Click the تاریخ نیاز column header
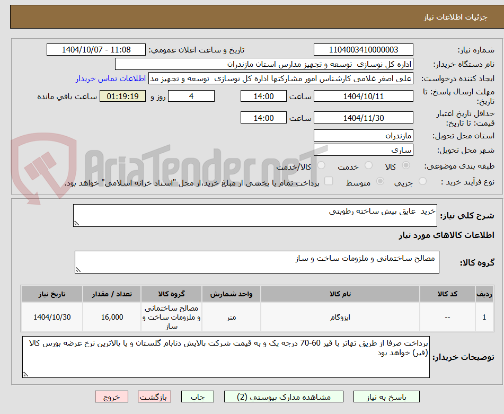This screenshot has height=414, width=504. (x=52, y=294)
